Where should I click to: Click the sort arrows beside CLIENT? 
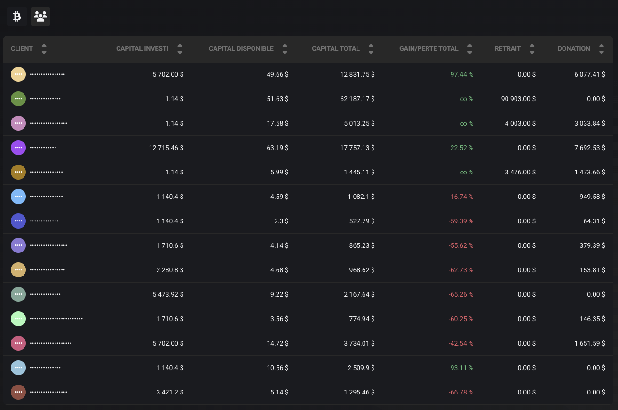[44, 49]
